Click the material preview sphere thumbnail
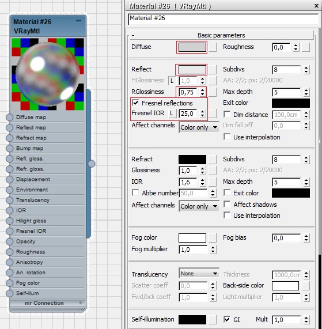The height and width of the screenshot is (329, 322). click(48, 74)
